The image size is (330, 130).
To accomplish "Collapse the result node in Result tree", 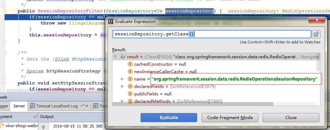I will (115, 57).
